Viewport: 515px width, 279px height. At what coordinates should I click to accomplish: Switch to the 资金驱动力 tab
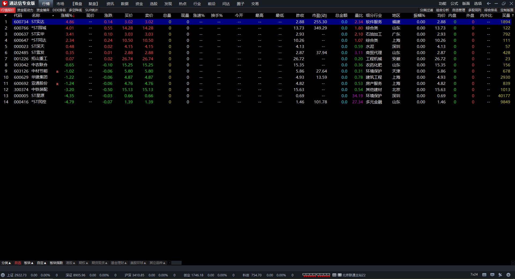point(25,10)
